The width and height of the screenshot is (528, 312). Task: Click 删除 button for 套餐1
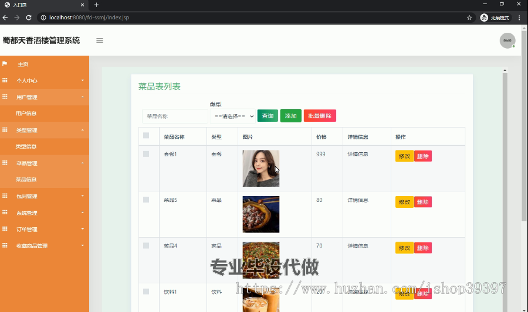click(423, 156)
